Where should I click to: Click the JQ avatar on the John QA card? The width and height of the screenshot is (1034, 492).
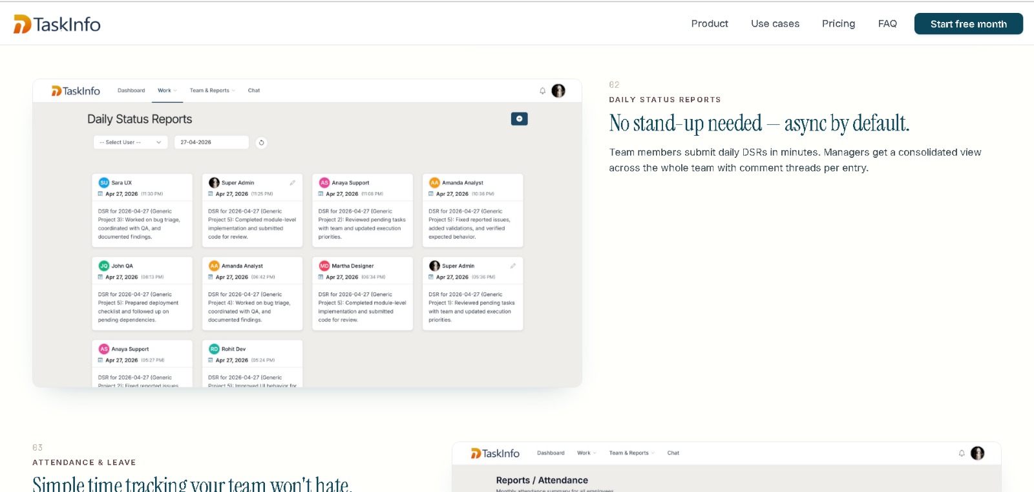[104, 266]
